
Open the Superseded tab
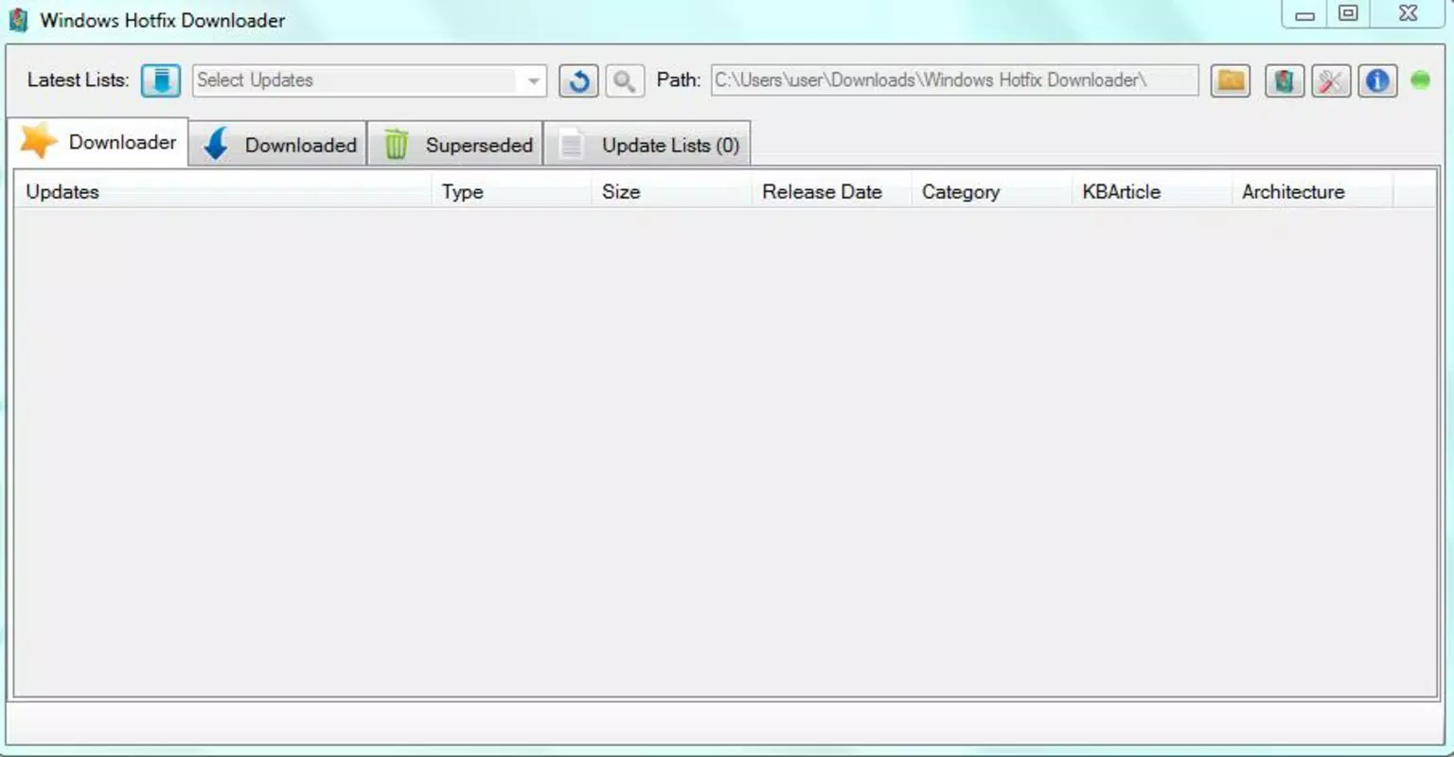click(455, 145)
